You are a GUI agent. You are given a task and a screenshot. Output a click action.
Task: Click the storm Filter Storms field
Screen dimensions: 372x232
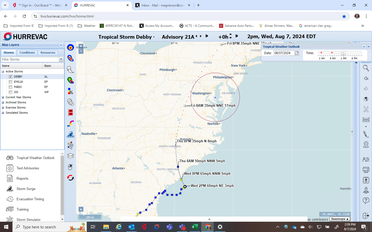tap(30, 59)
